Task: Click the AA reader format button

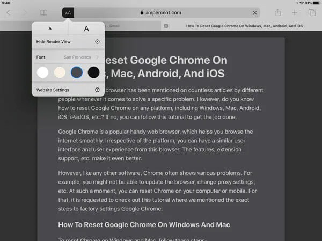Action: pyautogui.click(x=68, y=12)
